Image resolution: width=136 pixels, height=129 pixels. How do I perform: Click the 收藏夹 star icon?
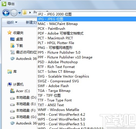tap(9, 33)
